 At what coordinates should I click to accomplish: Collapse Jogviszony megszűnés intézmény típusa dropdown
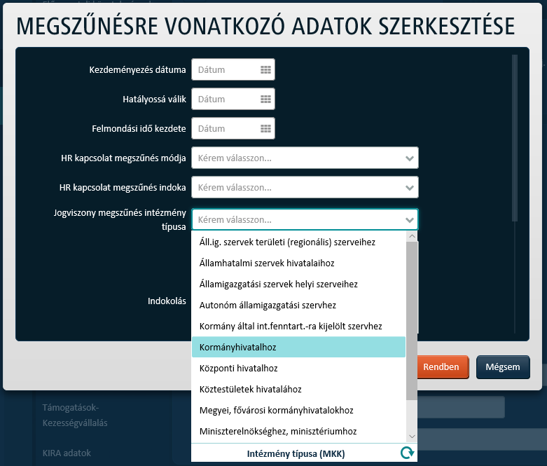click(410, 220)
